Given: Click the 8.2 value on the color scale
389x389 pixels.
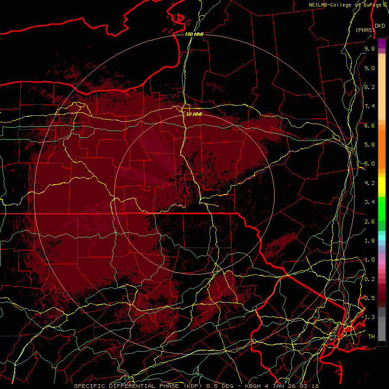Looking at the screenshot, I should pyautogui.click(x=370, y=87).
